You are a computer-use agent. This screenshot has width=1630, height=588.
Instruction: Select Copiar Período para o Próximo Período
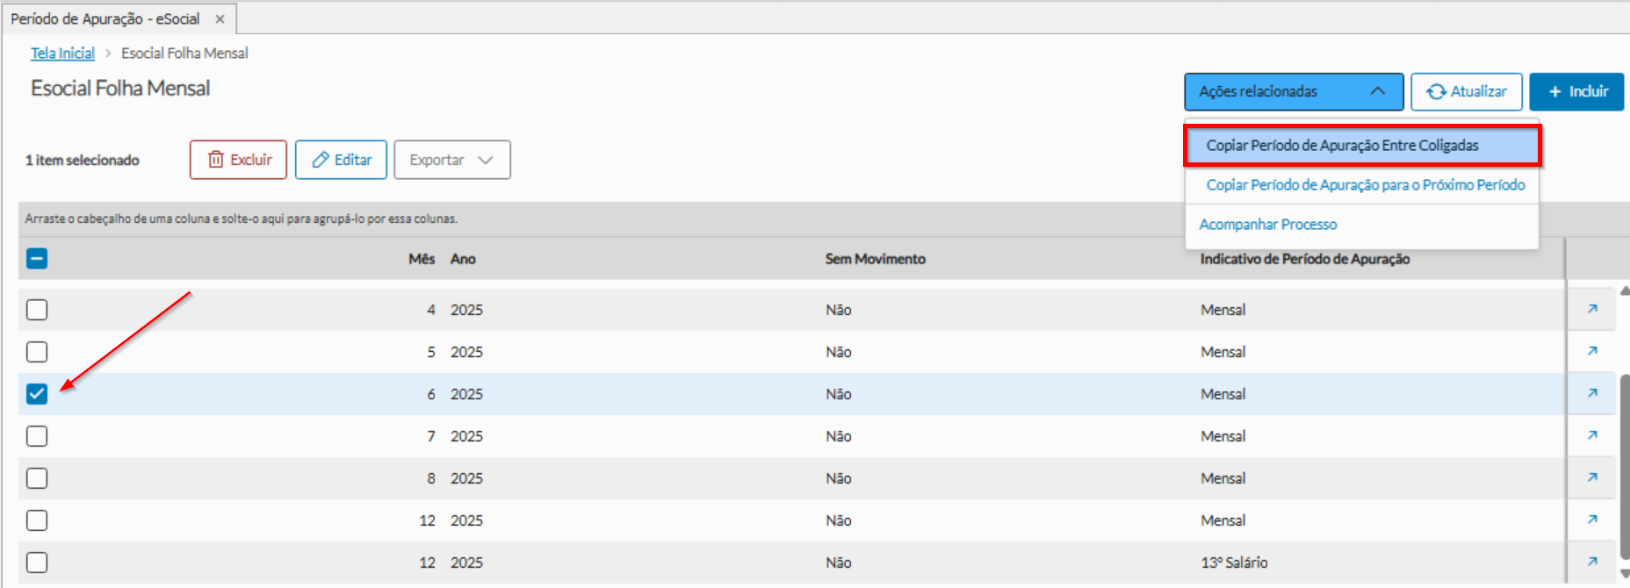1365,185
